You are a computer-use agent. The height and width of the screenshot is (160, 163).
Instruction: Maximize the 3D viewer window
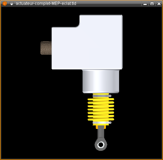[x=152, y=4]
